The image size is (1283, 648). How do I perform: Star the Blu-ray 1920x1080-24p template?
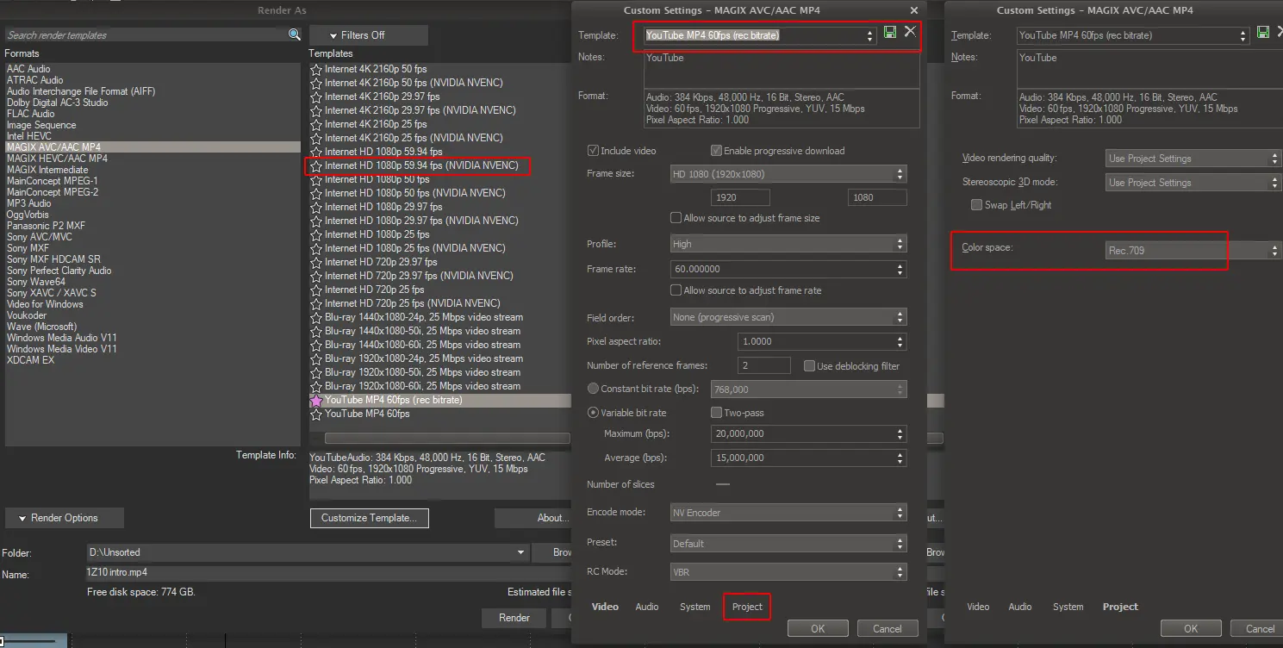pyautogui.click(x=316, y=358)
